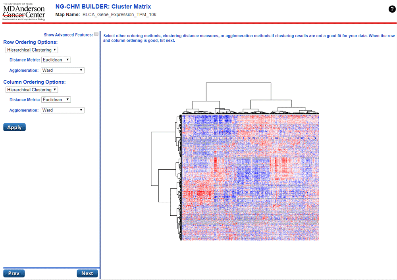Open the column Distance Metric dropdown
This screenshot has width=397, height=280.
point(56,100)
